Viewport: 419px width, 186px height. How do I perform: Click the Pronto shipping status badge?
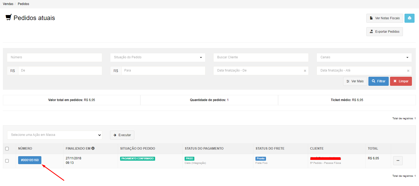(261, 159)
